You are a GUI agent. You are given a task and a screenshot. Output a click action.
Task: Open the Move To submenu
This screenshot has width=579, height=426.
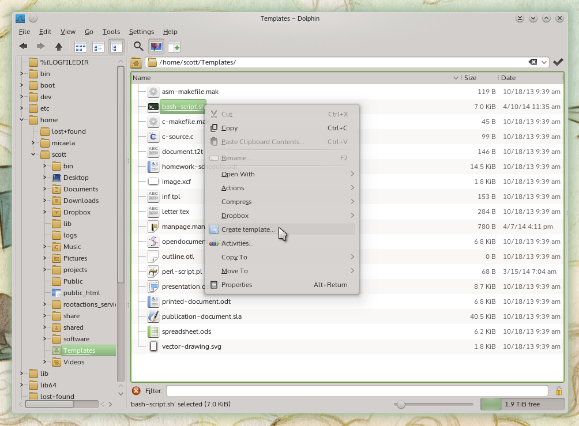282,271
